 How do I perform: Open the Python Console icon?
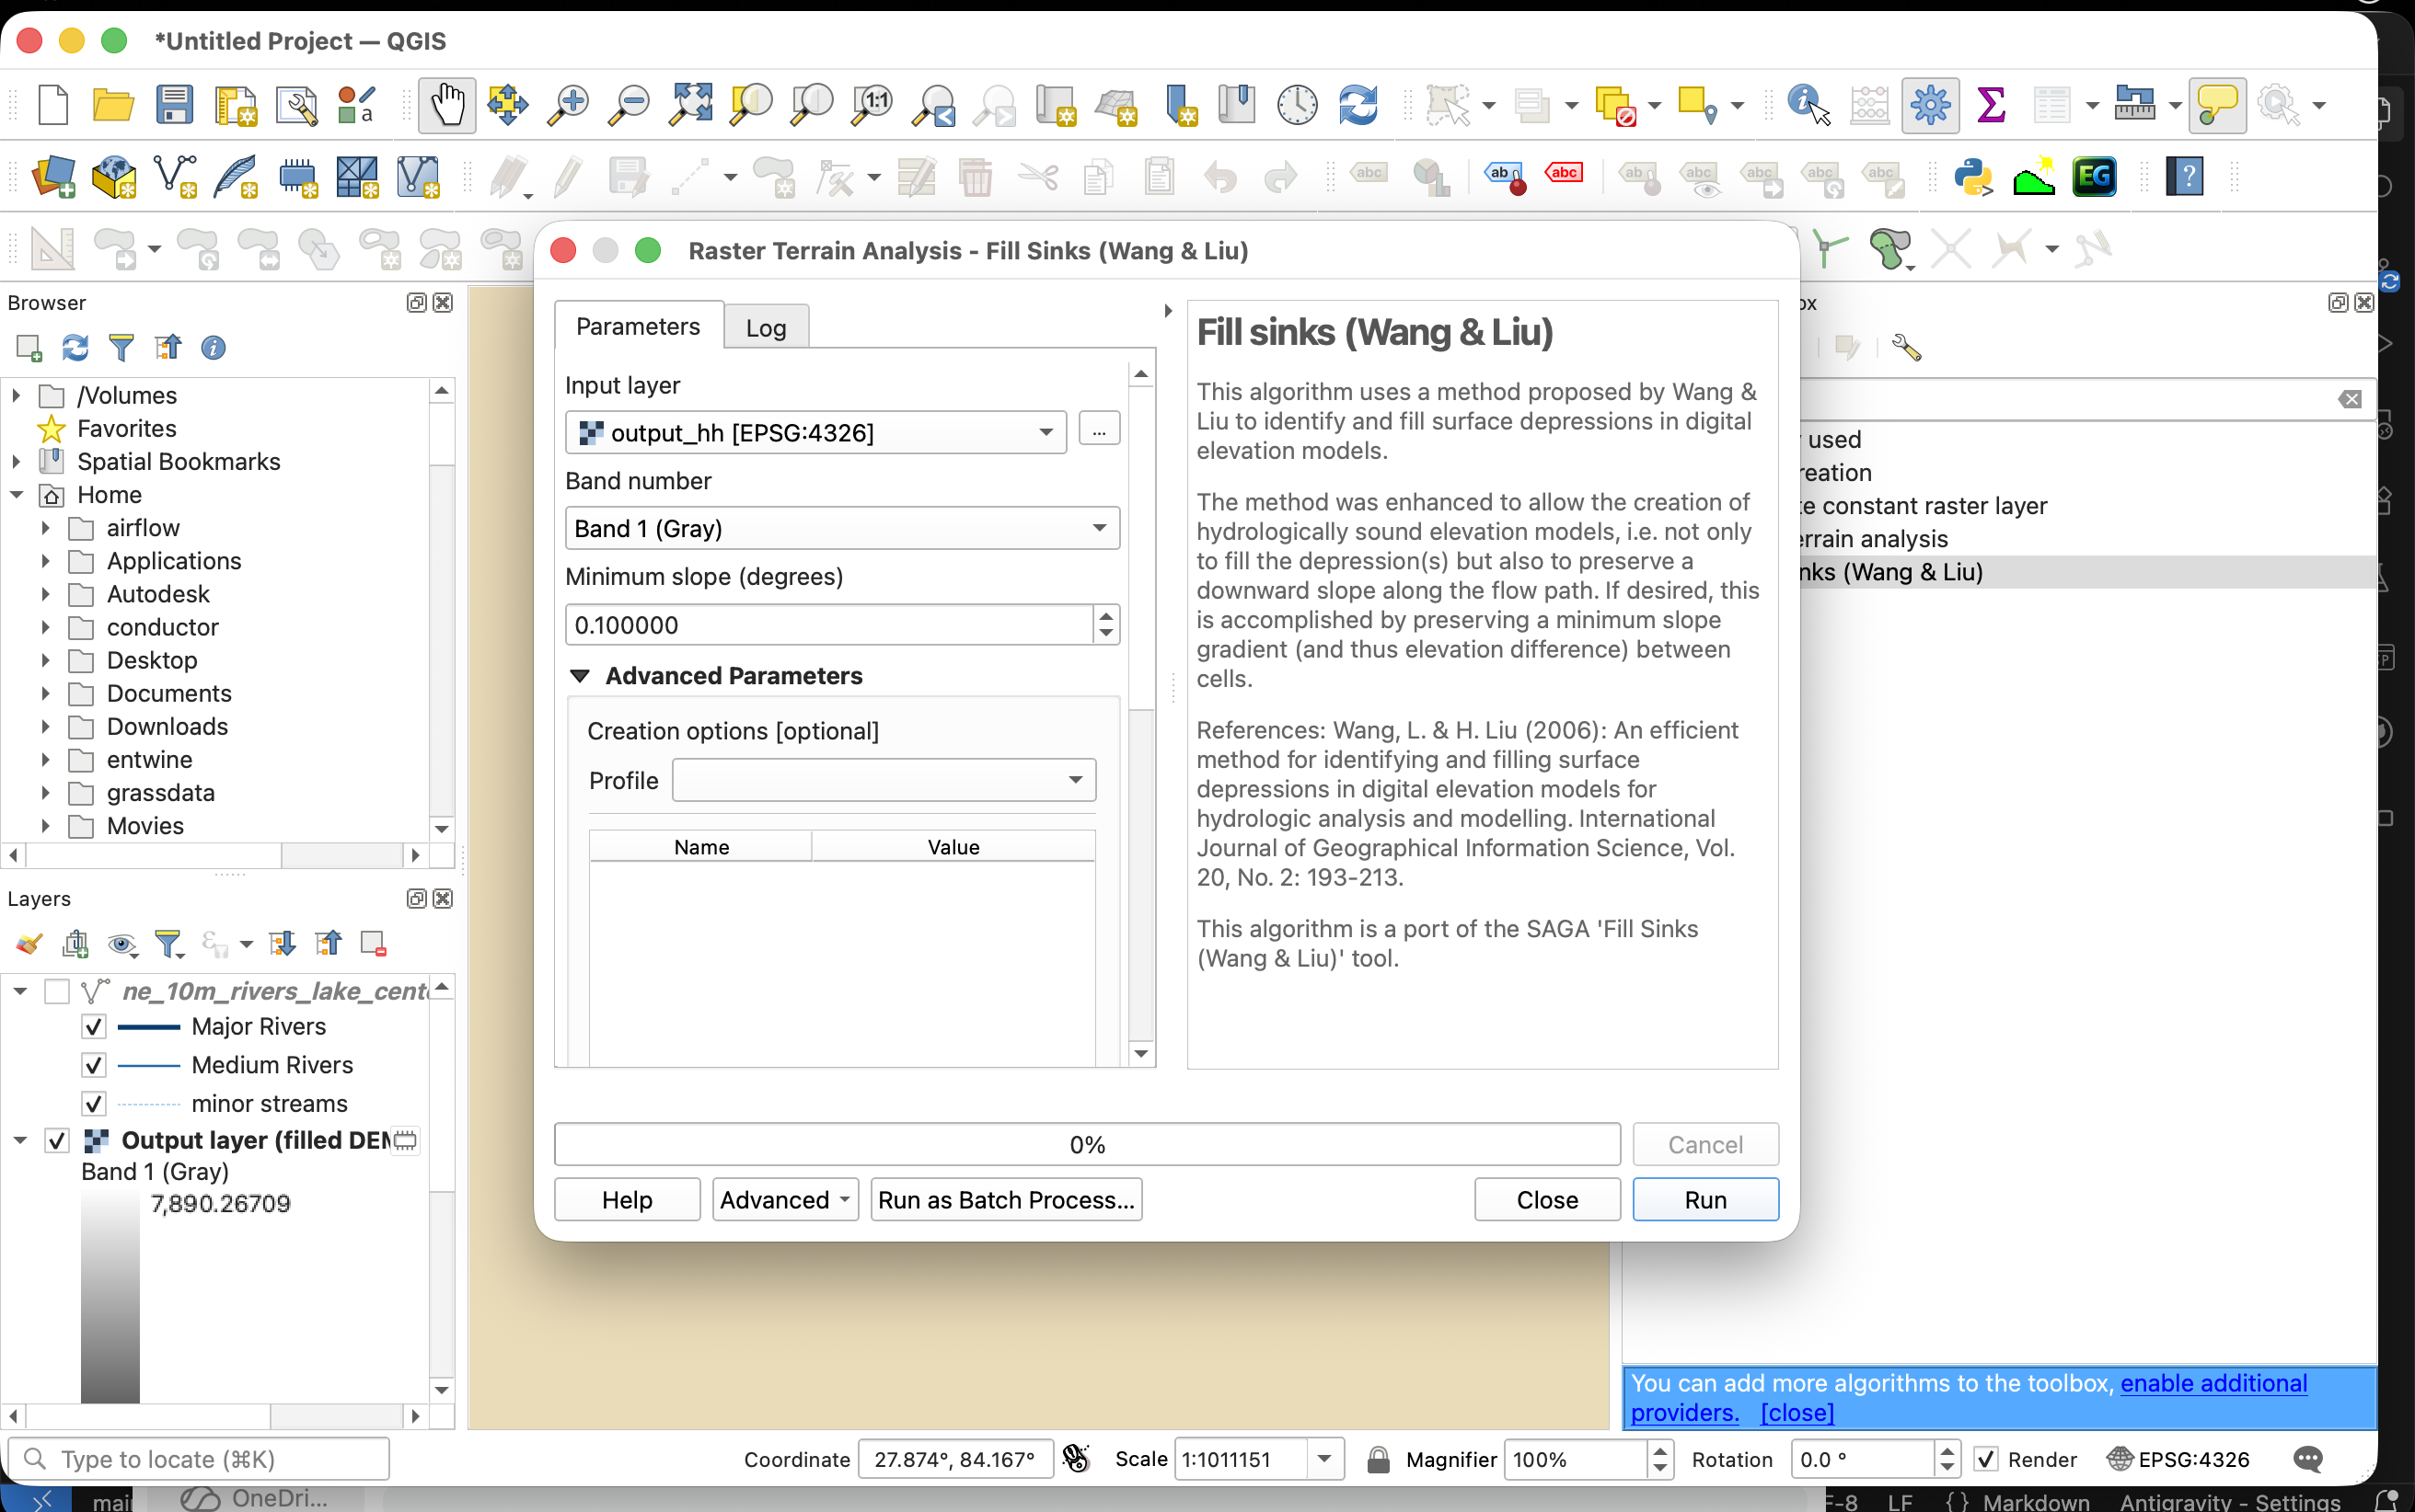click(1973, 177)
